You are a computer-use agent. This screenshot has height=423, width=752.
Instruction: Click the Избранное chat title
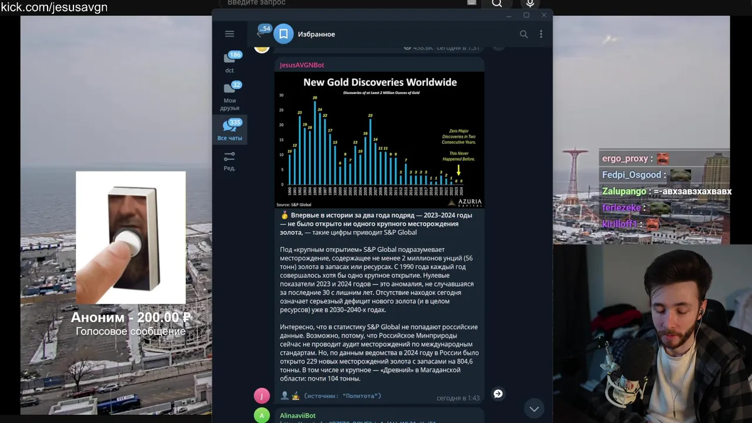tap(316, 34)
